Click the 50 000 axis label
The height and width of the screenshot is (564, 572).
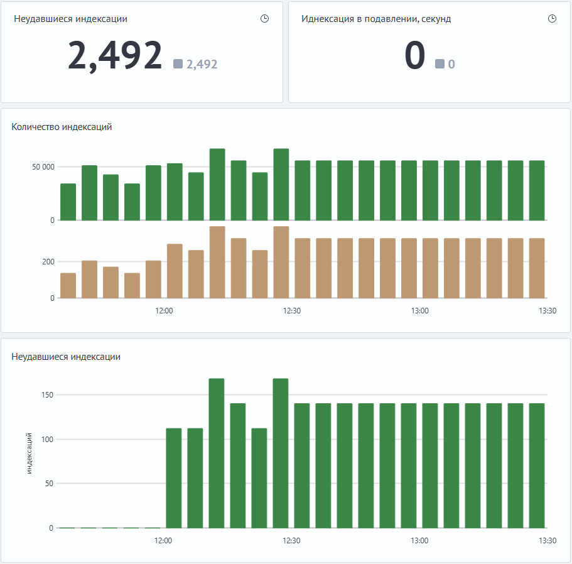(x=43, y=167)
